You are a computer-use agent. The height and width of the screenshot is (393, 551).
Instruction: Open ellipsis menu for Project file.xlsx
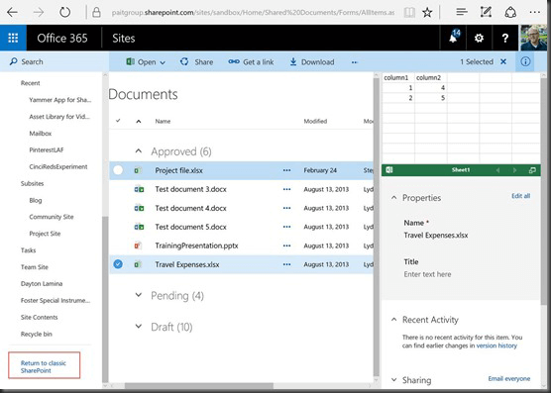[286, 170]
